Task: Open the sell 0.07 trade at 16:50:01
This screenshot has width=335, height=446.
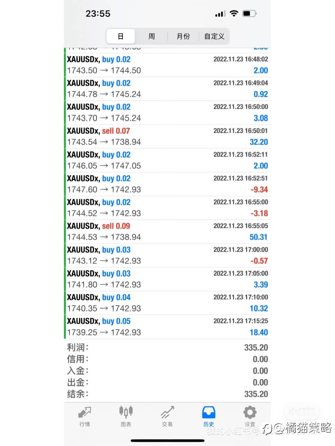Action: (167, 136)
